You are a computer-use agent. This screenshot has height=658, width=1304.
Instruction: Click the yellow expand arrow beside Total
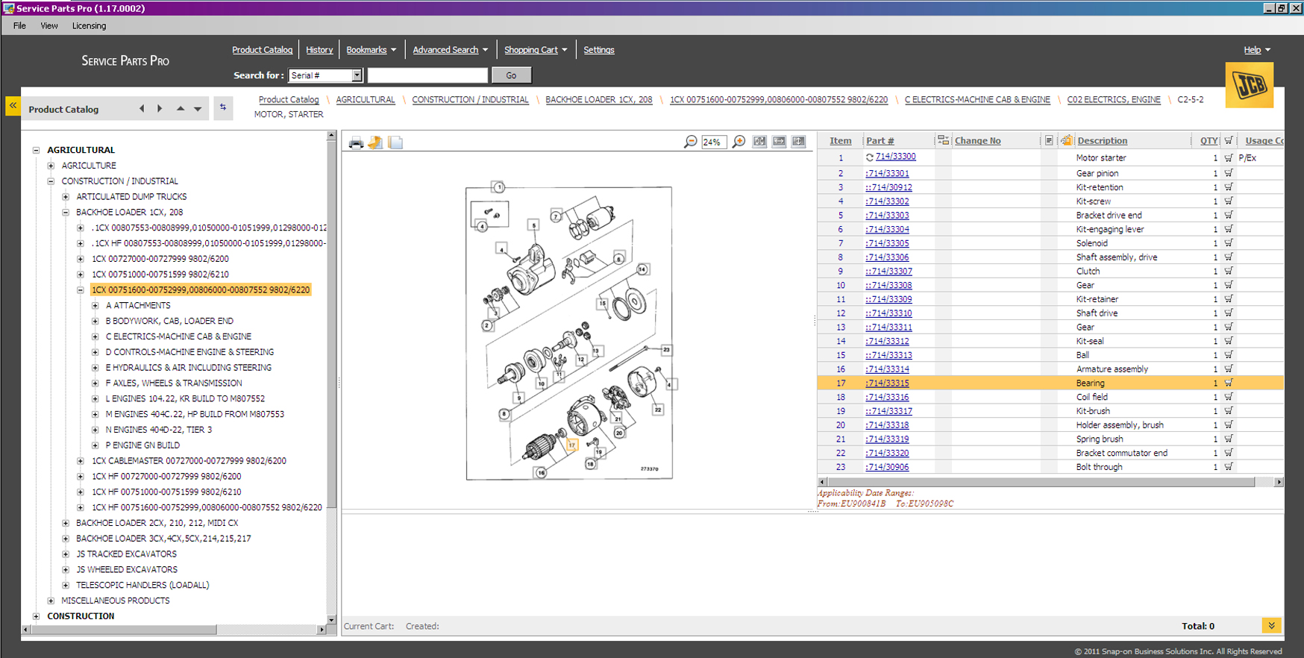(x=1271, y=625)
